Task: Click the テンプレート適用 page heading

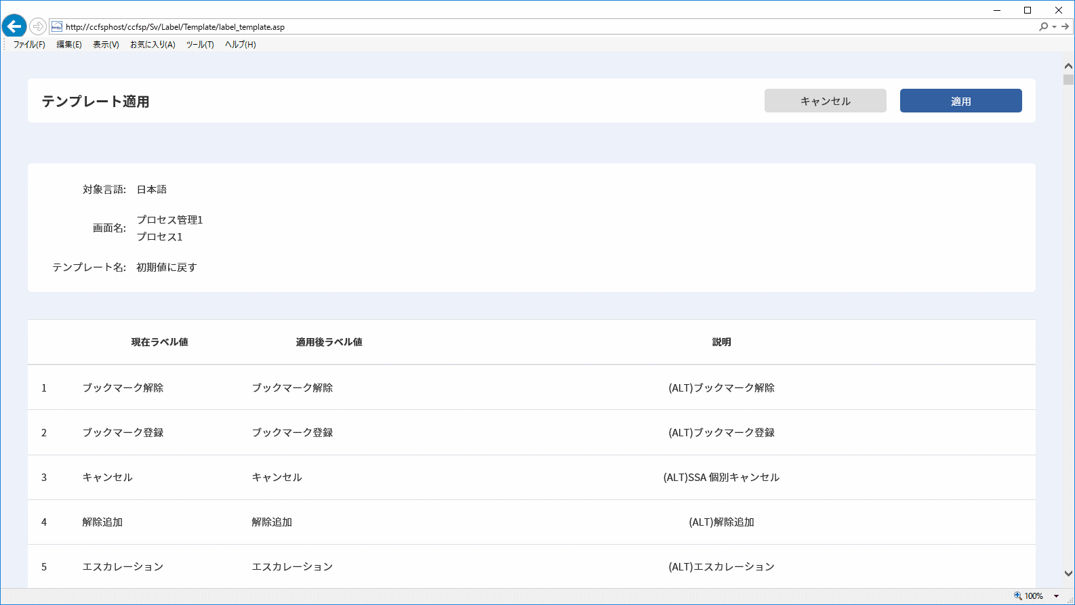Action: click(x=96, y=102)
